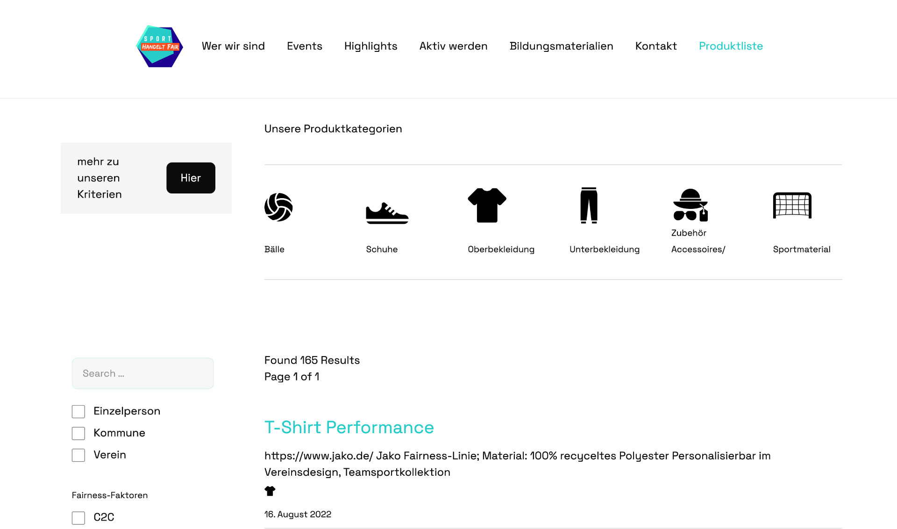Select the Bälle ball category icon
This screenshot has width=897, height=529.
278,207
